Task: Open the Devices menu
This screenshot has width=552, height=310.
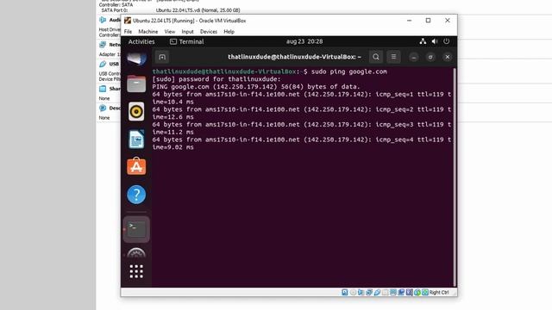Action: 209,32
